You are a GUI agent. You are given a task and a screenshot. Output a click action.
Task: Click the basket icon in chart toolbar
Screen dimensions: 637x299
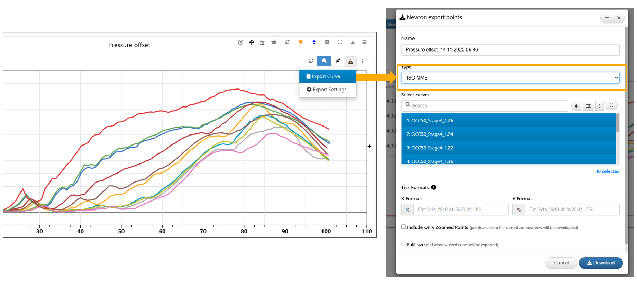coord(274,42)
